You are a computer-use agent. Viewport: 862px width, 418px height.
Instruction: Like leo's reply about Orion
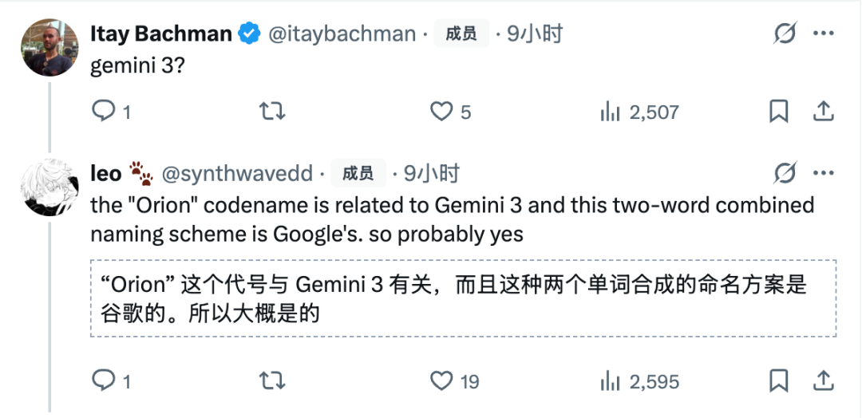click(x=441, y=381)
